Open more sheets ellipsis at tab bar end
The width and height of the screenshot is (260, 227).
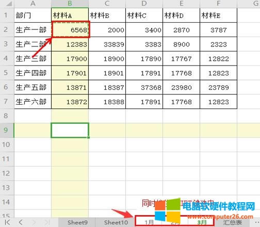click(256, 222)
